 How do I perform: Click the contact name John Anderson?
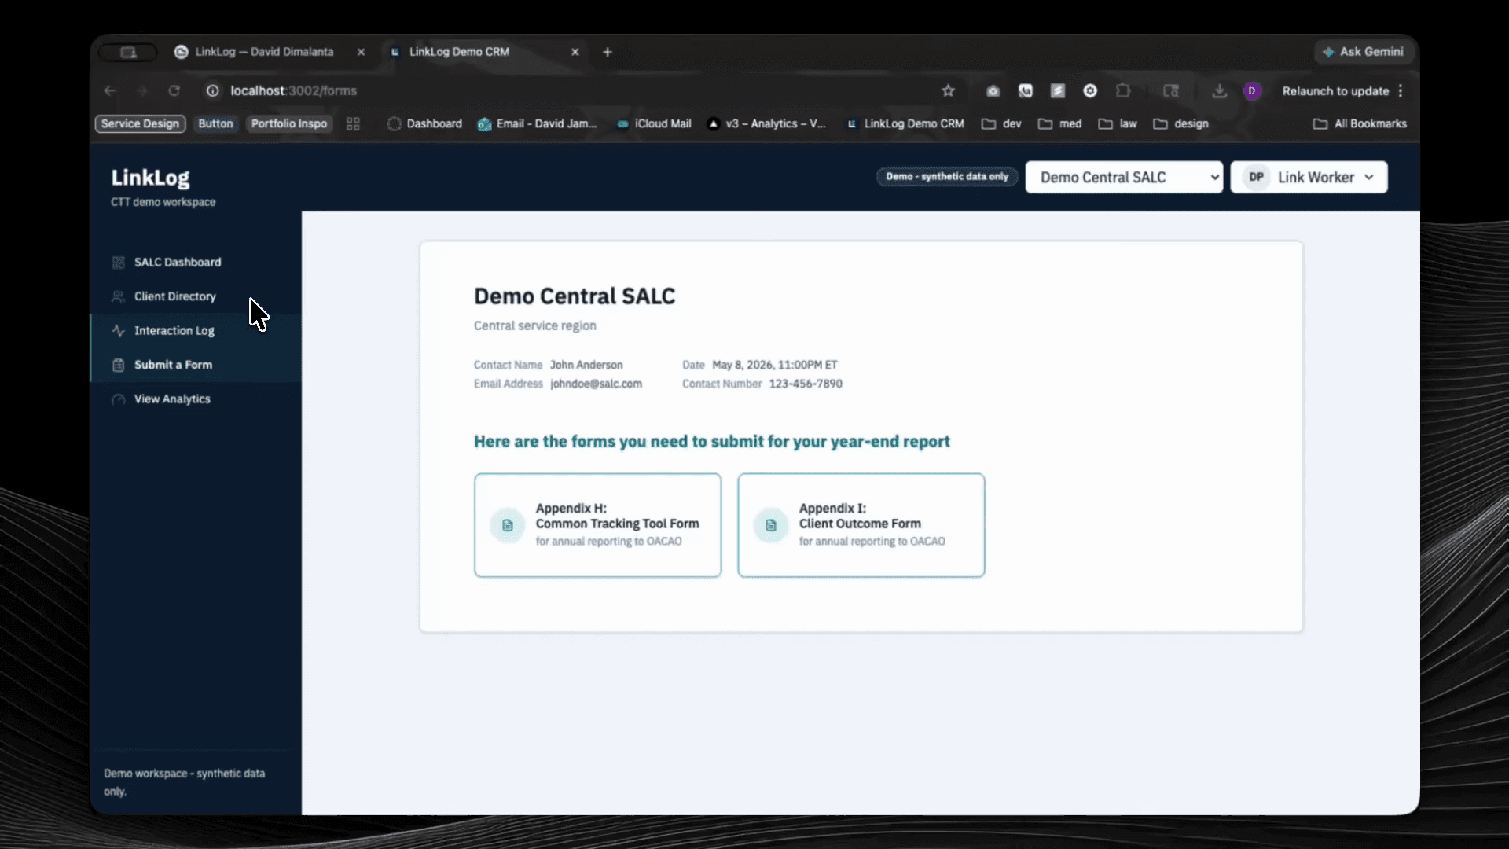tap(586, 366)
